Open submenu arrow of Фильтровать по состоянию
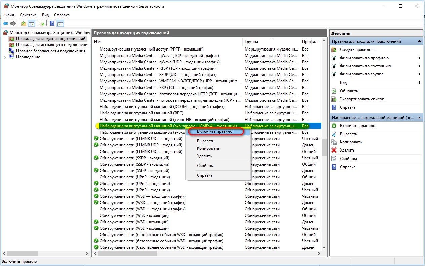The image size is (425, 266). tap(420, 66)
